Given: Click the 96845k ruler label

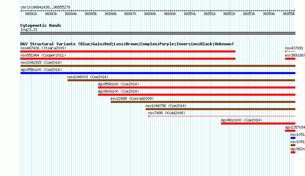Looking at the screenshot, I should pos(91,14).
